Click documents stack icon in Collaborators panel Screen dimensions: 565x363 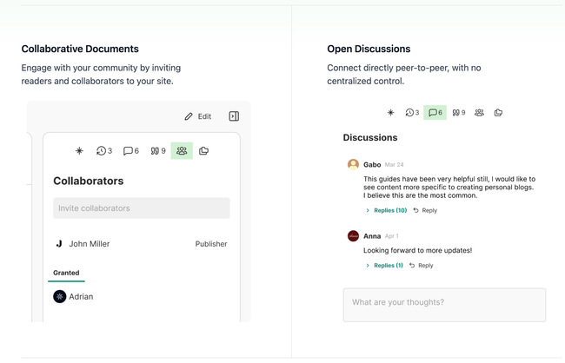(x=203, y=151)
